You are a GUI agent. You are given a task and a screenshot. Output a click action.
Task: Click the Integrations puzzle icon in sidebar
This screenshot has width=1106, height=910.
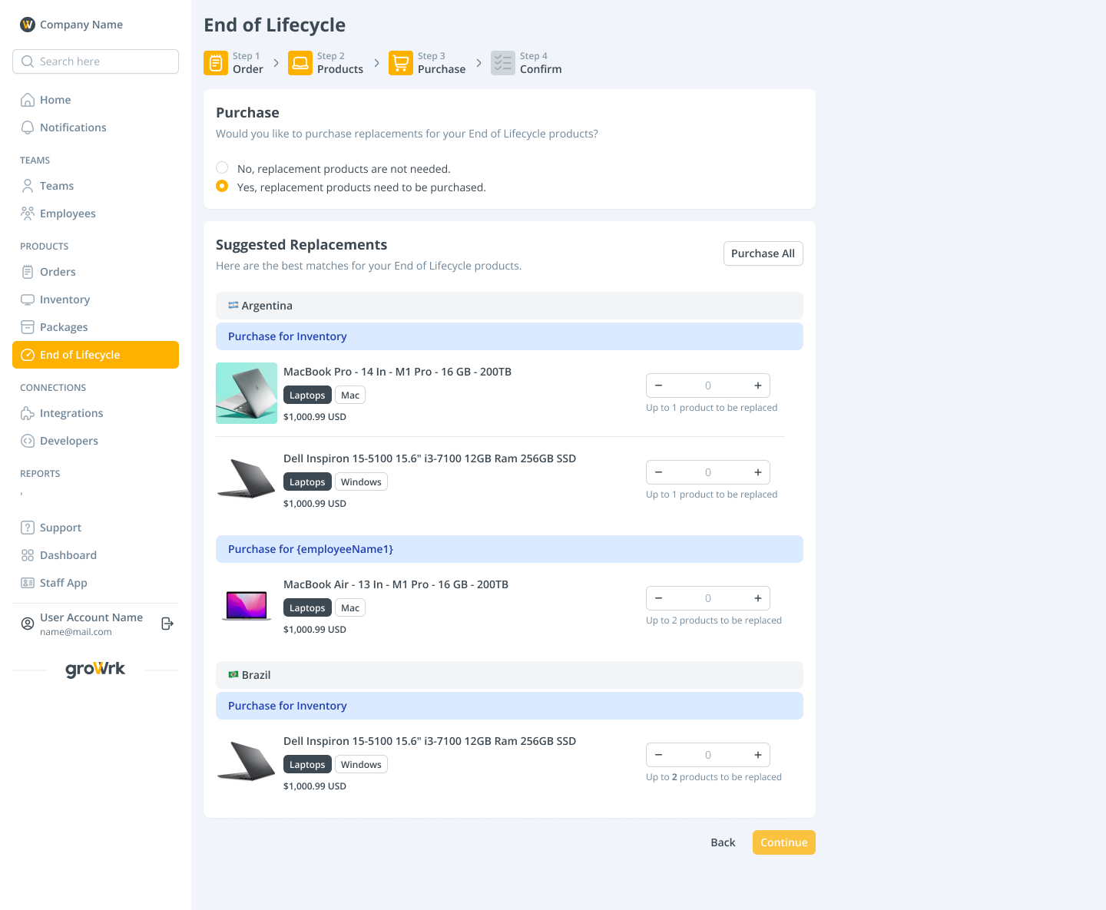tap(28, 413)
